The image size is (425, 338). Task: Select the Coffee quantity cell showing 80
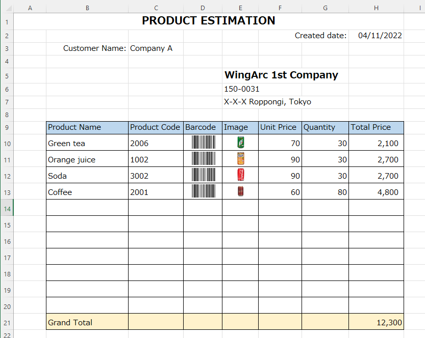325,192
